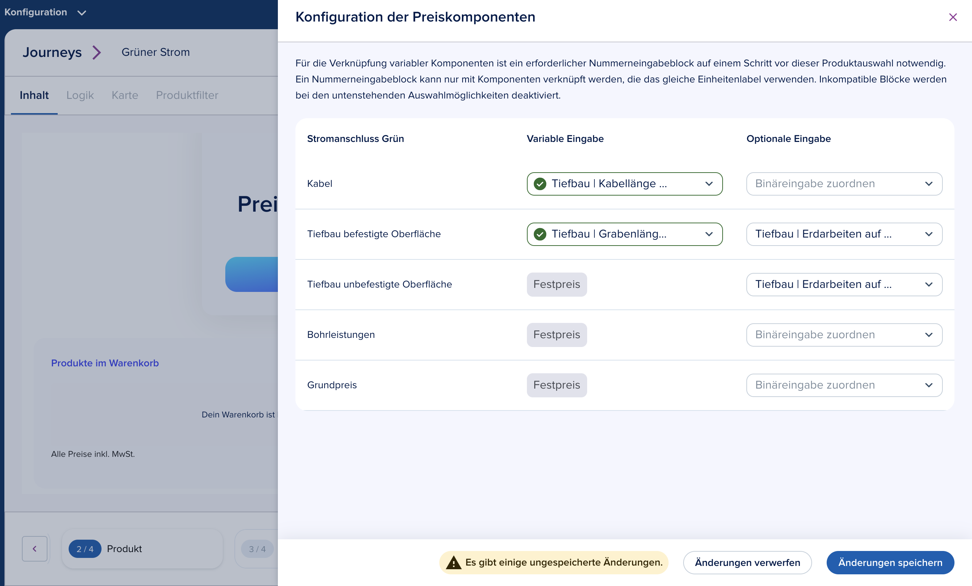Click green checkmark in Tiefbau befestigte row
The image size is (972, 586).
(x=540, y=234)
